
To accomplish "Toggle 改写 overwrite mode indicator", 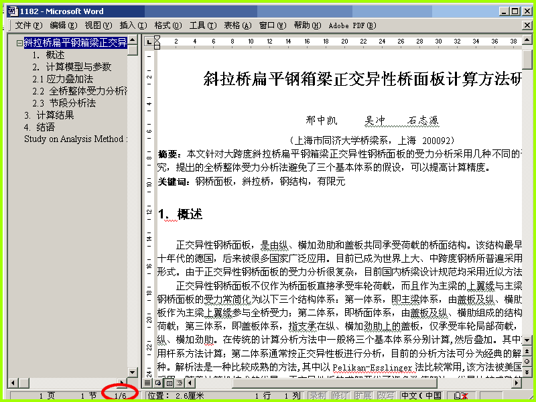I will 387,396.
